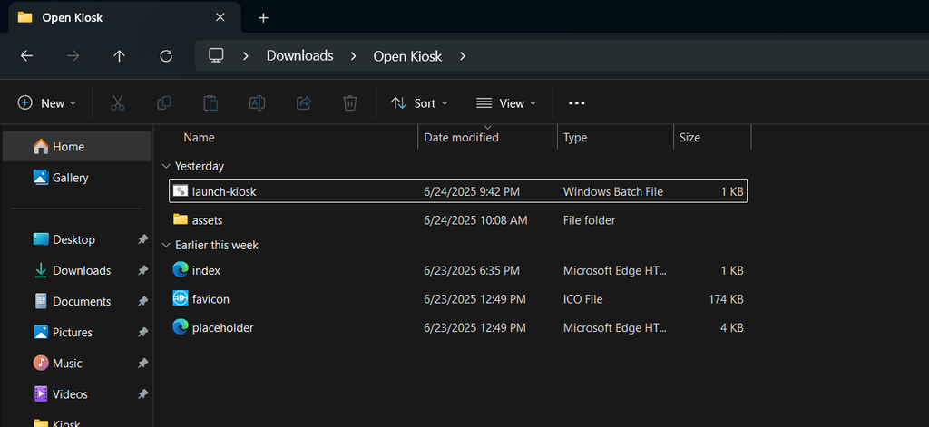Navigate back with the back arrow

pyautogui.click(x=26, y=56)
